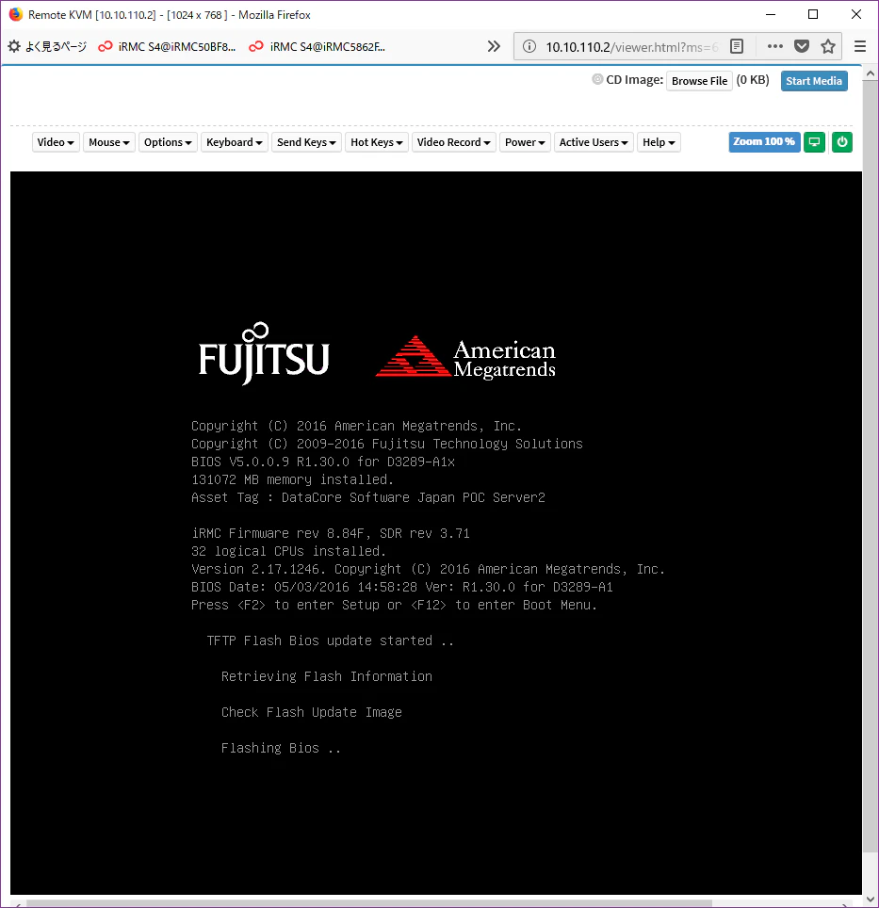This screenshot has width=879, height=908.
Task: Open the Hot Keys dropdown
Action: [x=377, y=142]
